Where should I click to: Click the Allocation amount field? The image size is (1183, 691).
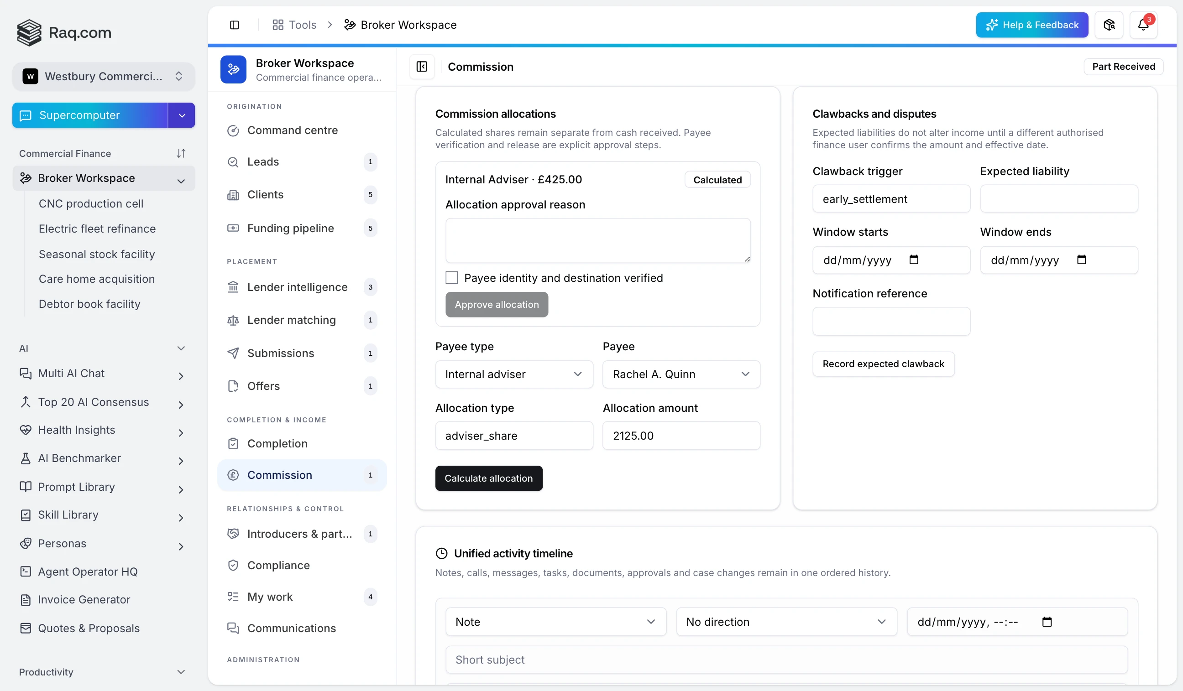[x=681, y=436]
